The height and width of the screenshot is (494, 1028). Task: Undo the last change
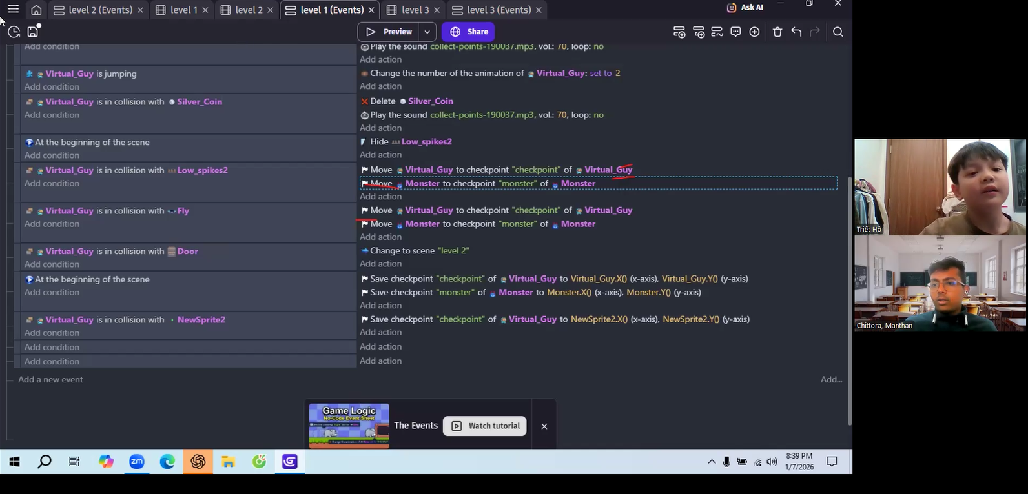[x=796, y=32]
